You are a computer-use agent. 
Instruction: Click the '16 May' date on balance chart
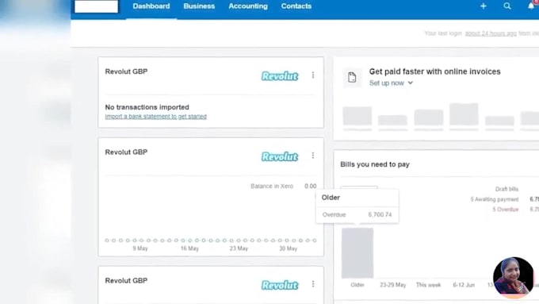189,248
